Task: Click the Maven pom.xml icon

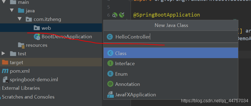Action: 5,71
